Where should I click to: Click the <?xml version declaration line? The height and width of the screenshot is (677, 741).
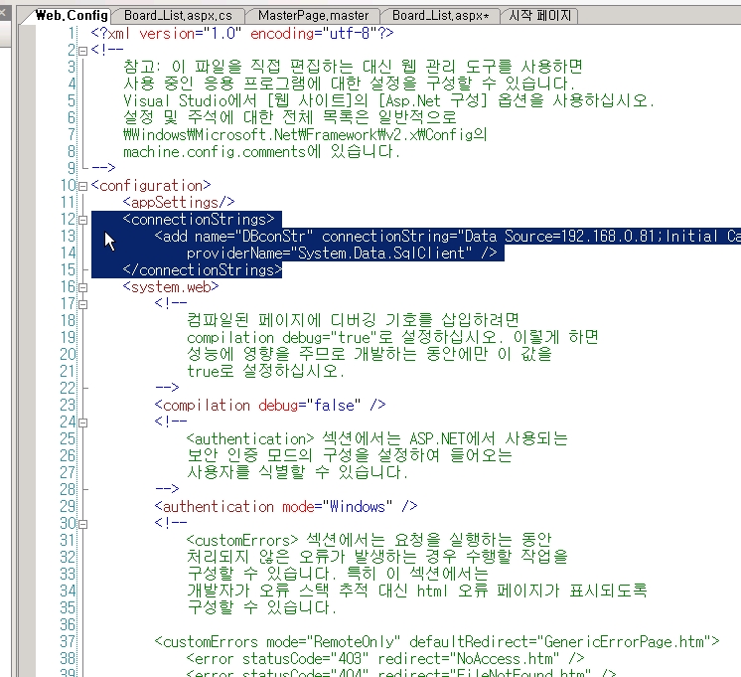(242, 34)
